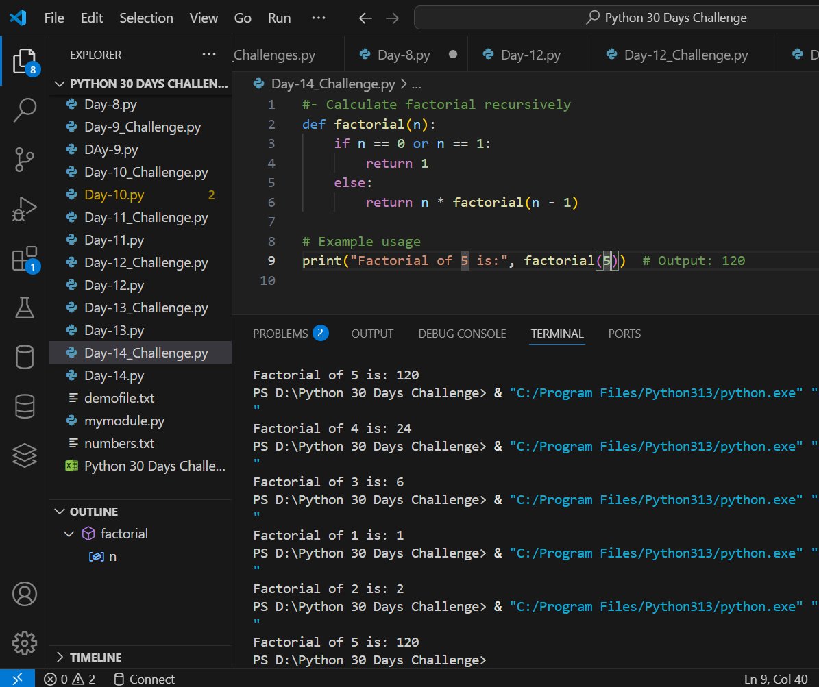The width and height of the screenshot is (819, 687).
Task: Open Day-11.py in the explorer
Action: [x=141, y=240]
